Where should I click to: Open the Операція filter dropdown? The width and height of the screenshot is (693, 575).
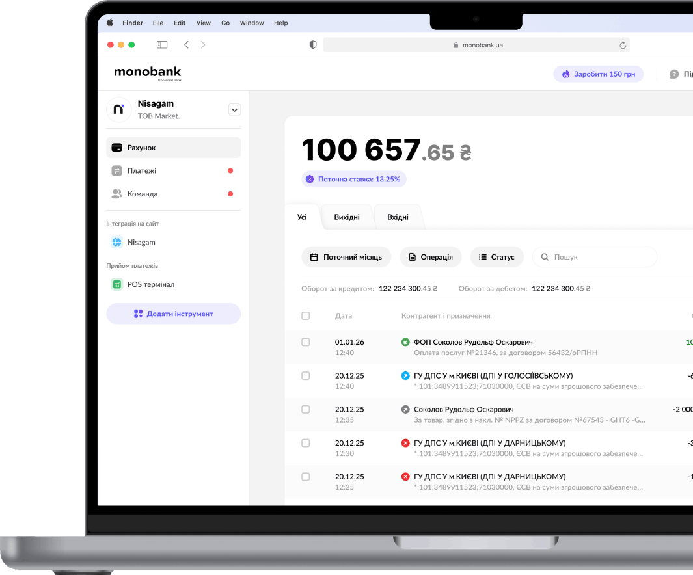tap(431, 257)
